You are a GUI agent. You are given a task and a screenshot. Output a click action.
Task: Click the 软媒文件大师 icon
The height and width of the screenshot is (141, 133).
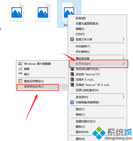(72, 39)
